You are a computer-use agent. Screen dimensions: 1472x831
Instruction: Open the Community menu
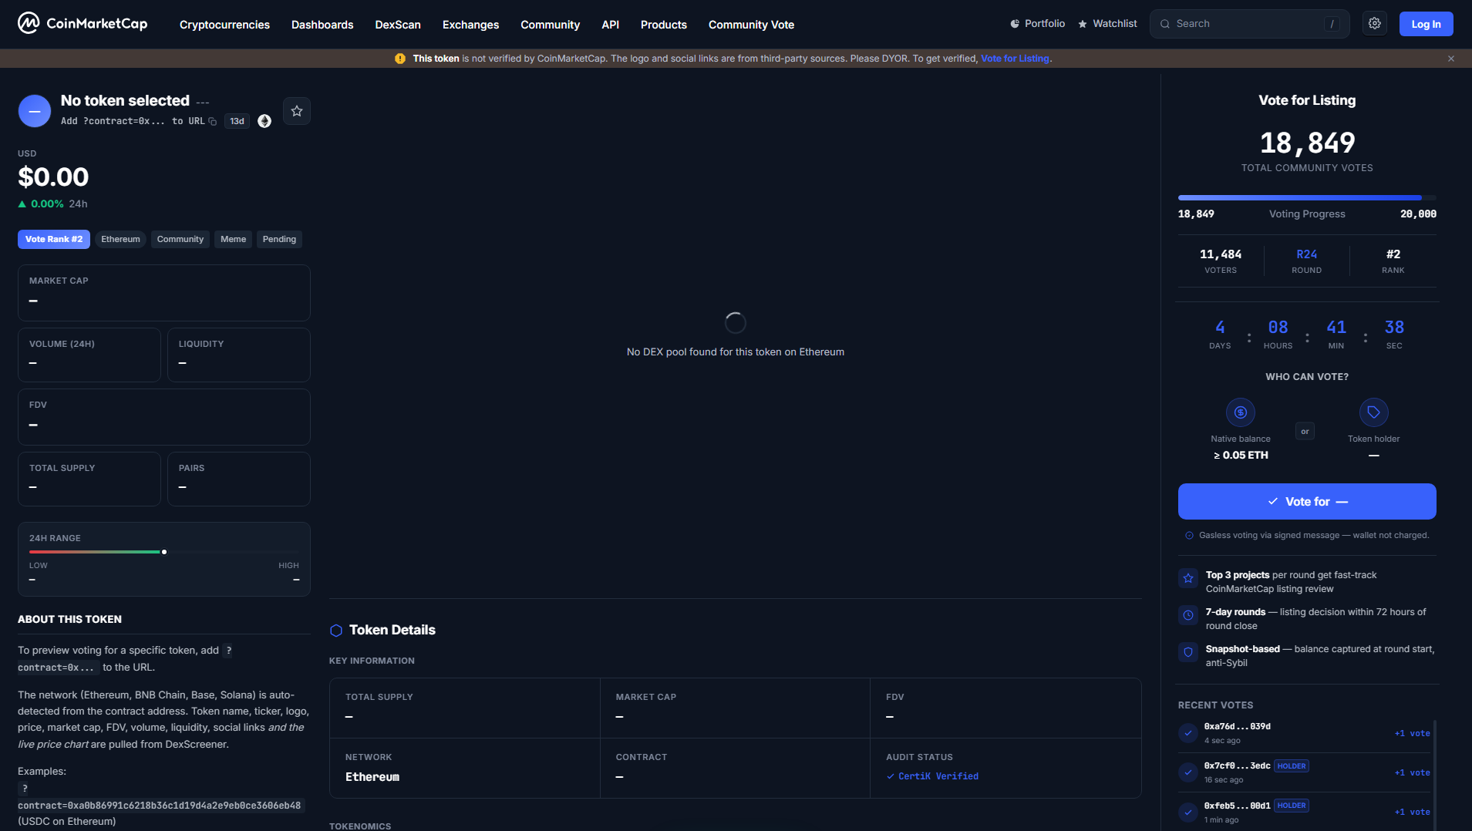550,25
